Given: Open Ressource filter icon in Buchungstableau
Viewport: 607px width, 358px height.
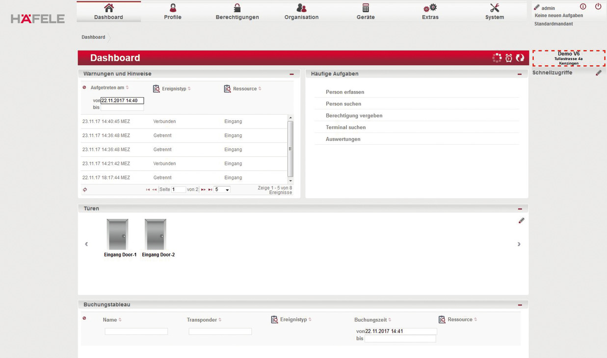Looking at the screenshot, I should [442, 319].
